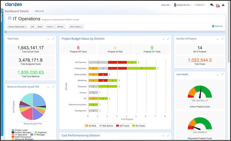Toggle At Risk legend entry
Viewport: 231px width, 141px height.
[90, 126]
